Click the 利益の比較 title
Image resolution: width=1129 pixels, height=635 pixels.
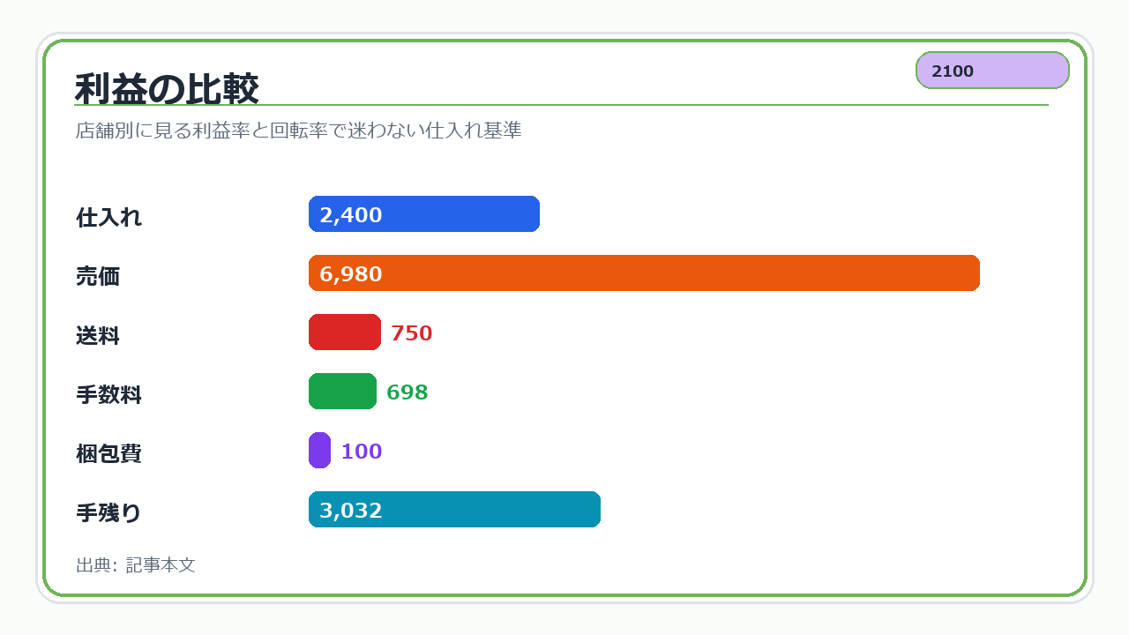click(x=167, y=89)
